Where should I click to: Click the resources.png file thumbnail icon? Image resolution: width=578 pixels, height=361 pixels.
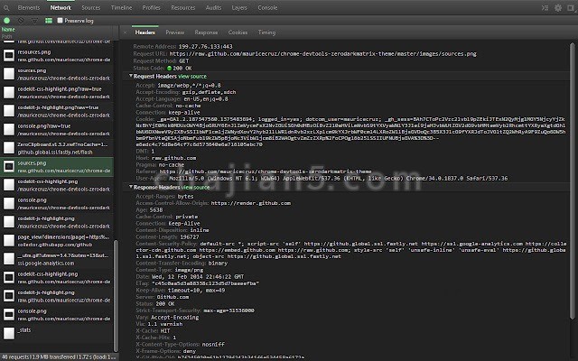pos(9,57)
